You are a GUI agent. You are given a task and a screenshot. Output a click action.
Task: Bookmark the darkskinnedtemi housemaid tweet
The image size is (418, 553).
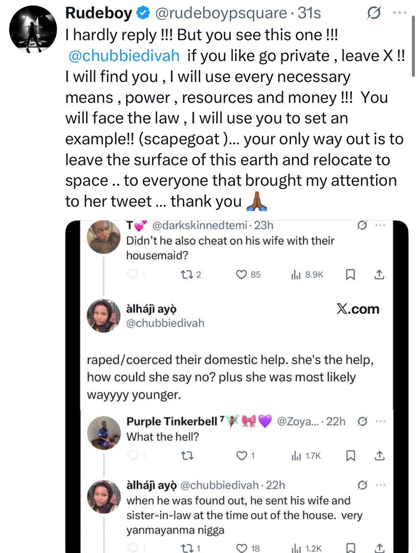[x=350, y=274]
